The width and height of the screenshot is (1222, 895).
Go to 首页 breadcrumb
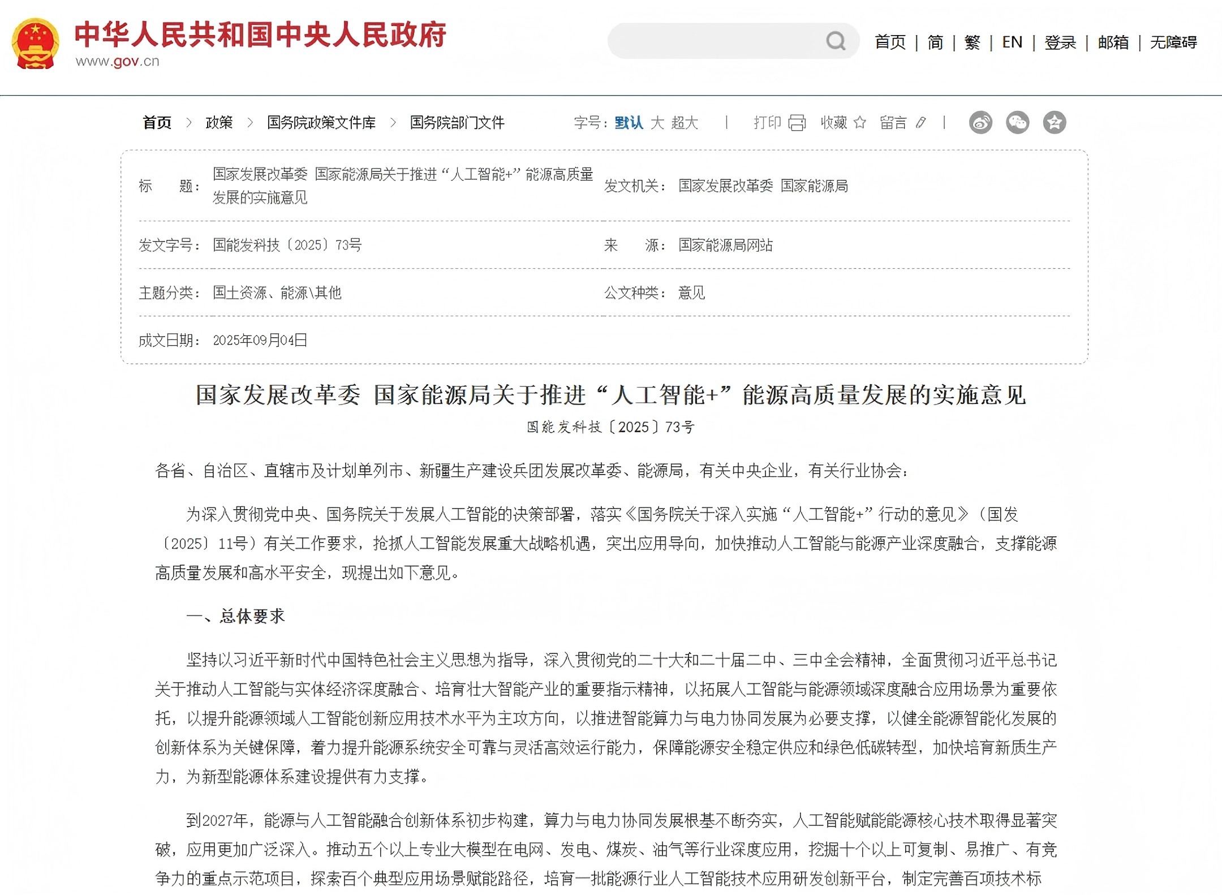tap(157, 123)
